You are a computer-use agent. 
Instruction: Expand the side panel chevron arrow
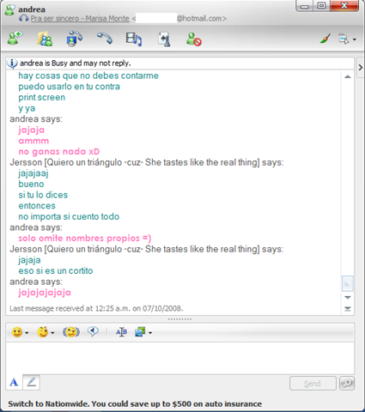pos(361,68)
